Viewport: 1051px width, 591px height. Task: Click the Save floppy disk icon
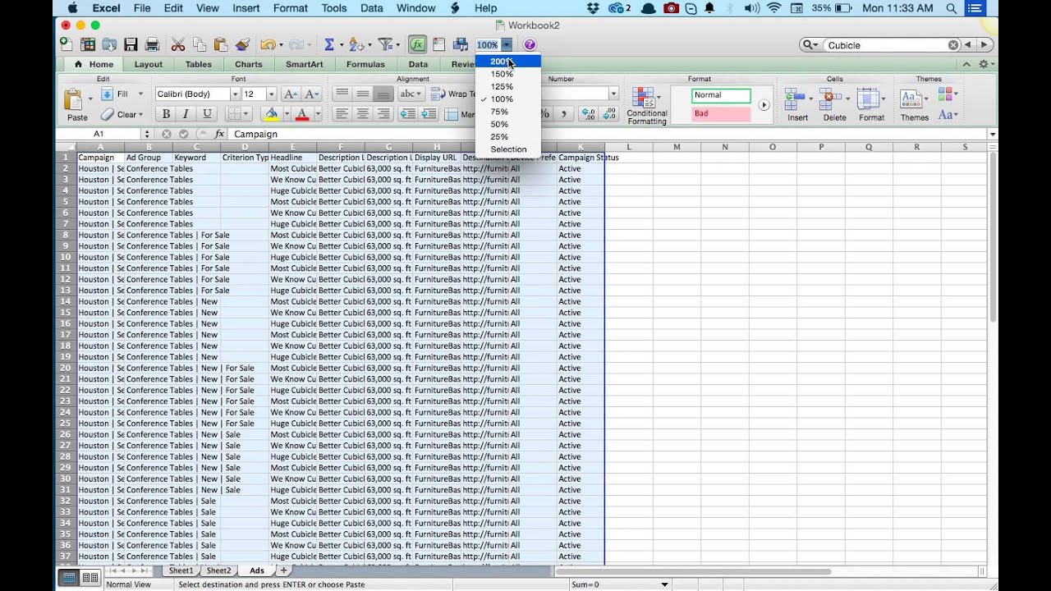(131, 44)
